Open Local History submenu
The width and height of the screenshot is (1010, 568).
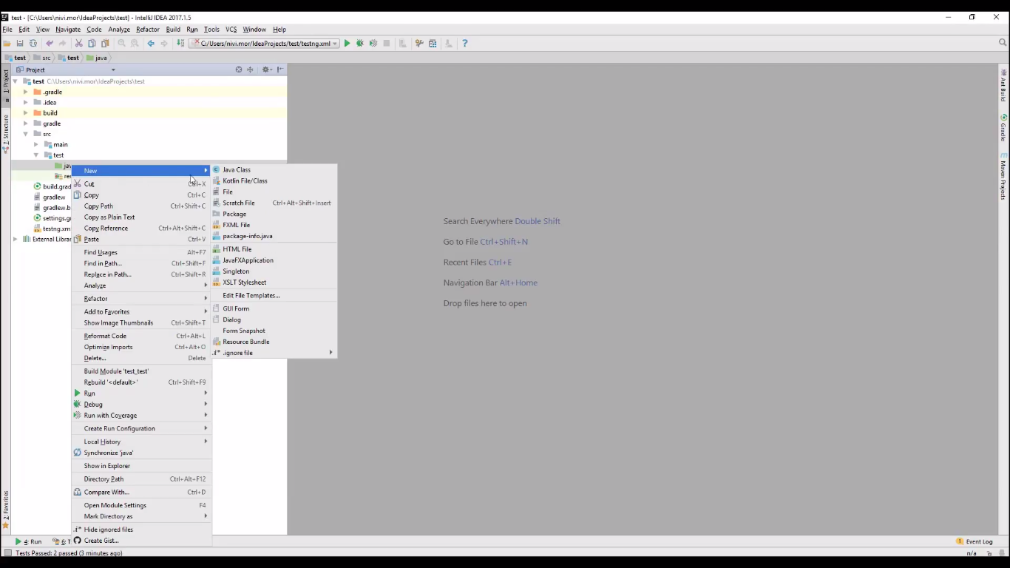[141, 442]
